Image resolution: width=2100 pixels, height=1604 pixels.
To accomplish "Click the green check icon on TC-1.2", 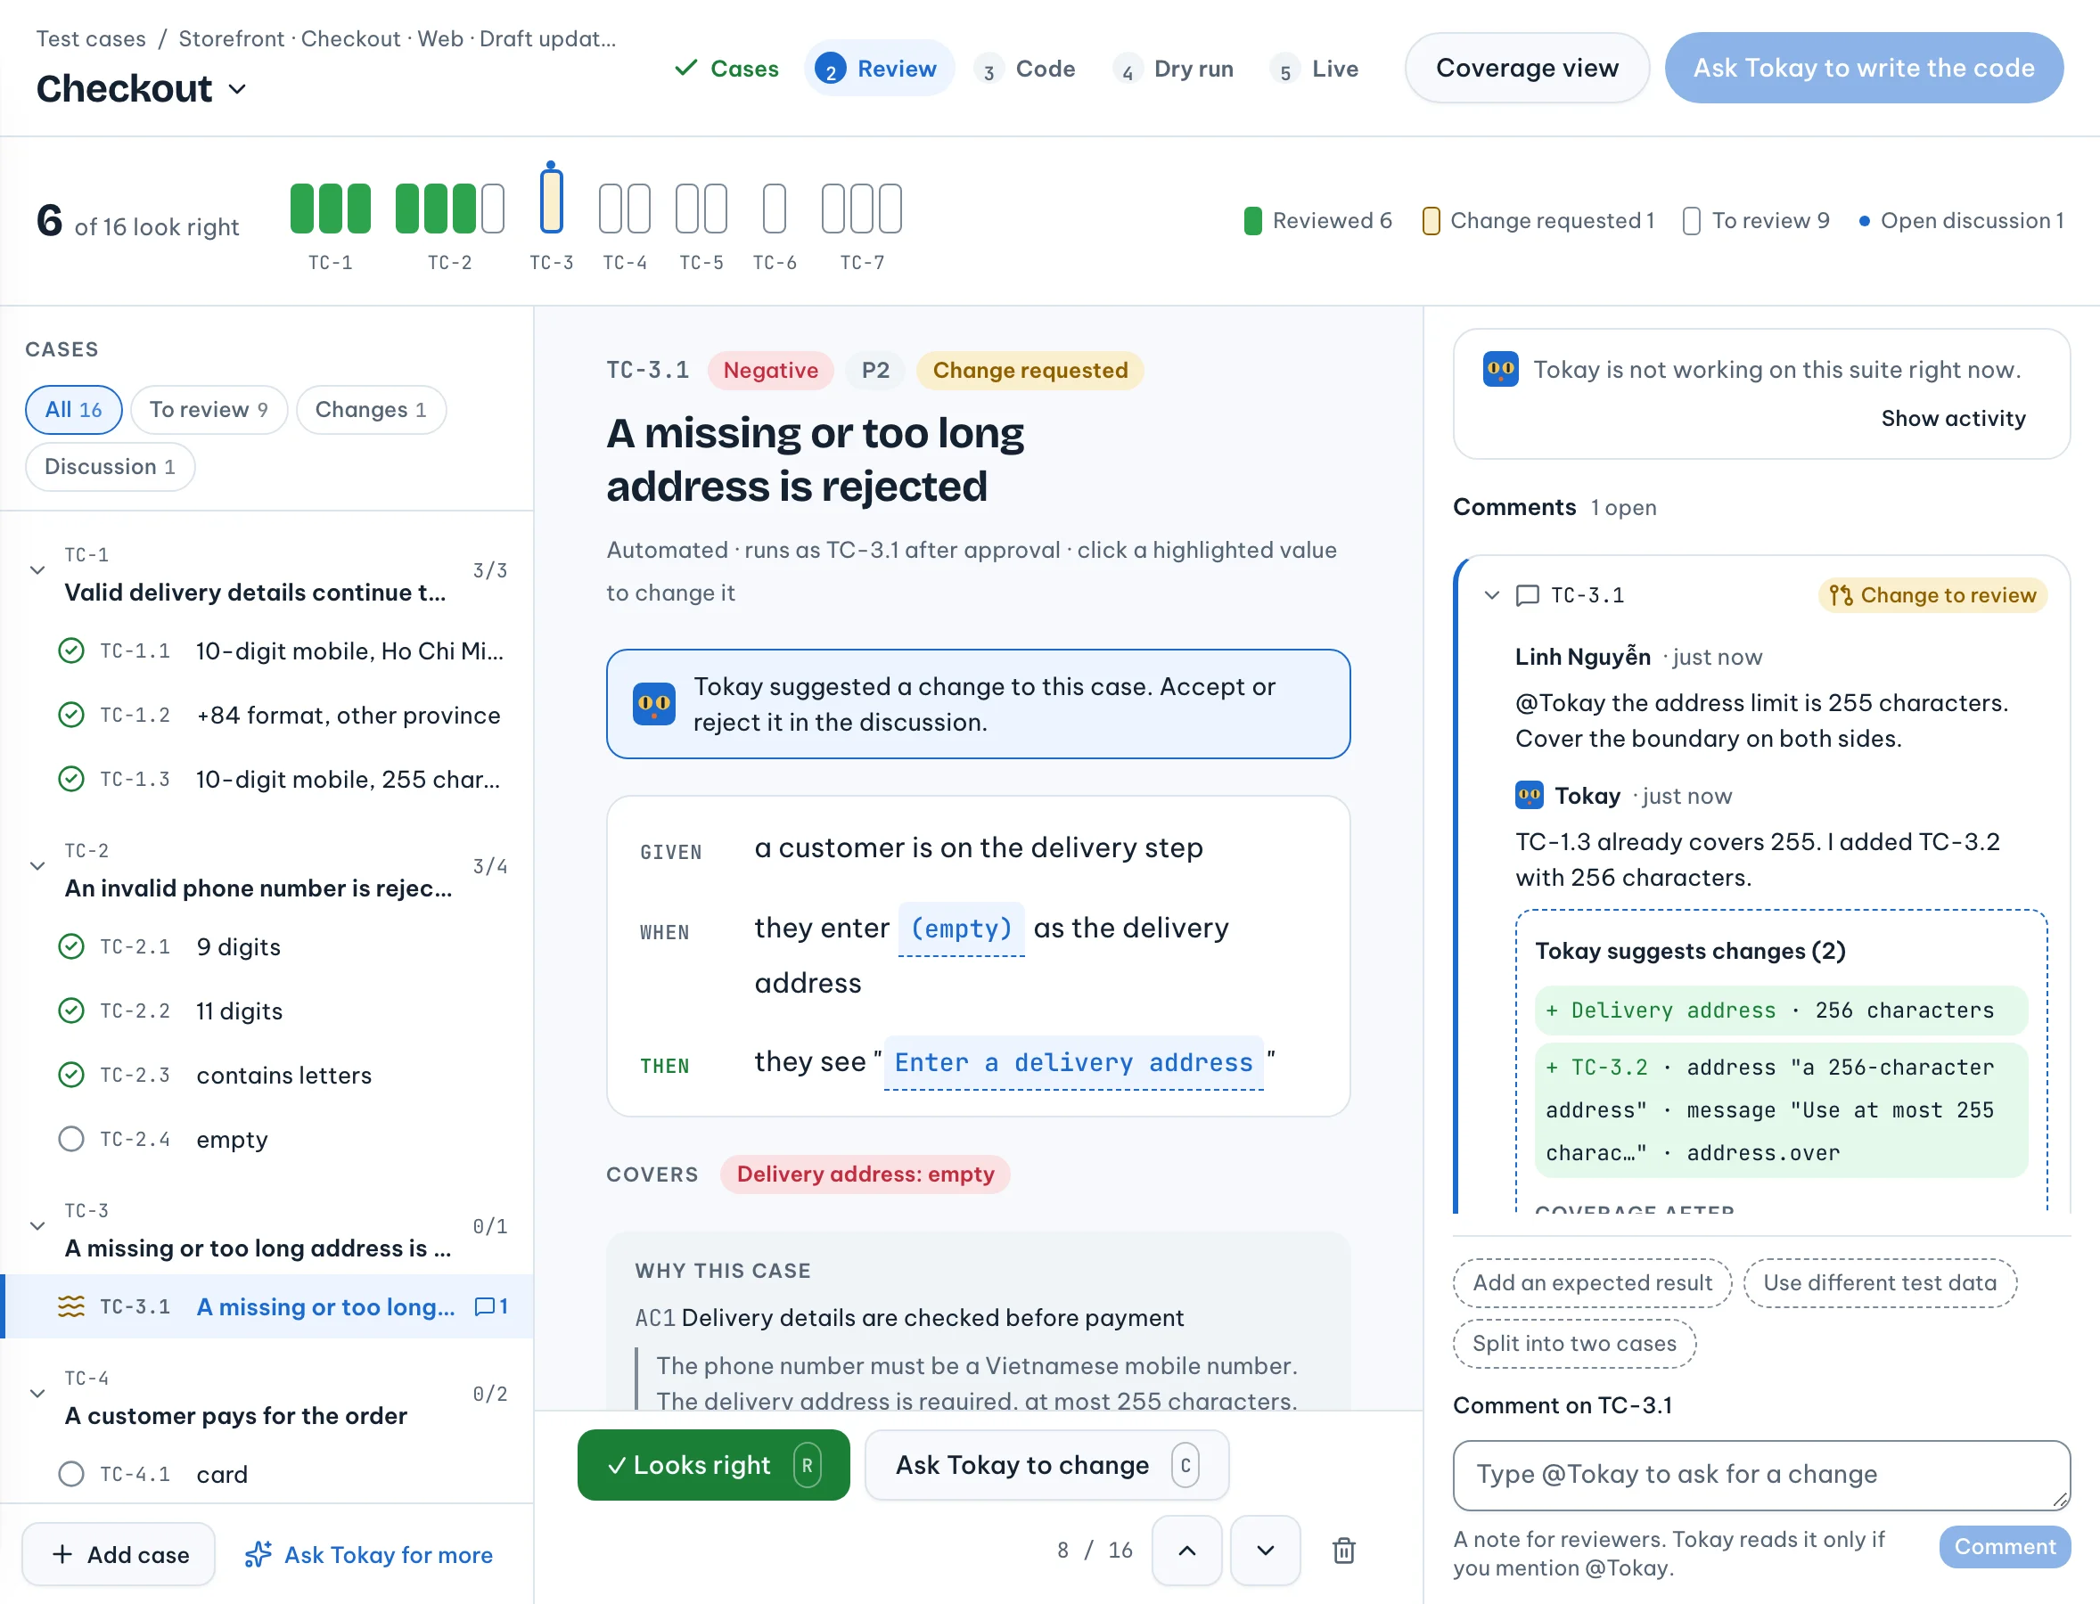I will click(x=71, y=715).
